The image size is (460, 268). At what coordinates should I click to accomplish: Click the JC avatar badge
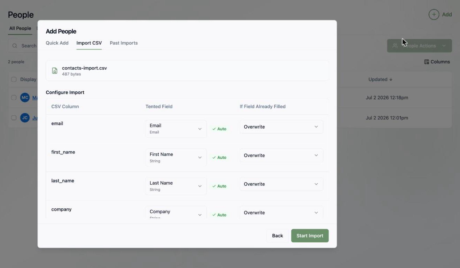point(25,118)
